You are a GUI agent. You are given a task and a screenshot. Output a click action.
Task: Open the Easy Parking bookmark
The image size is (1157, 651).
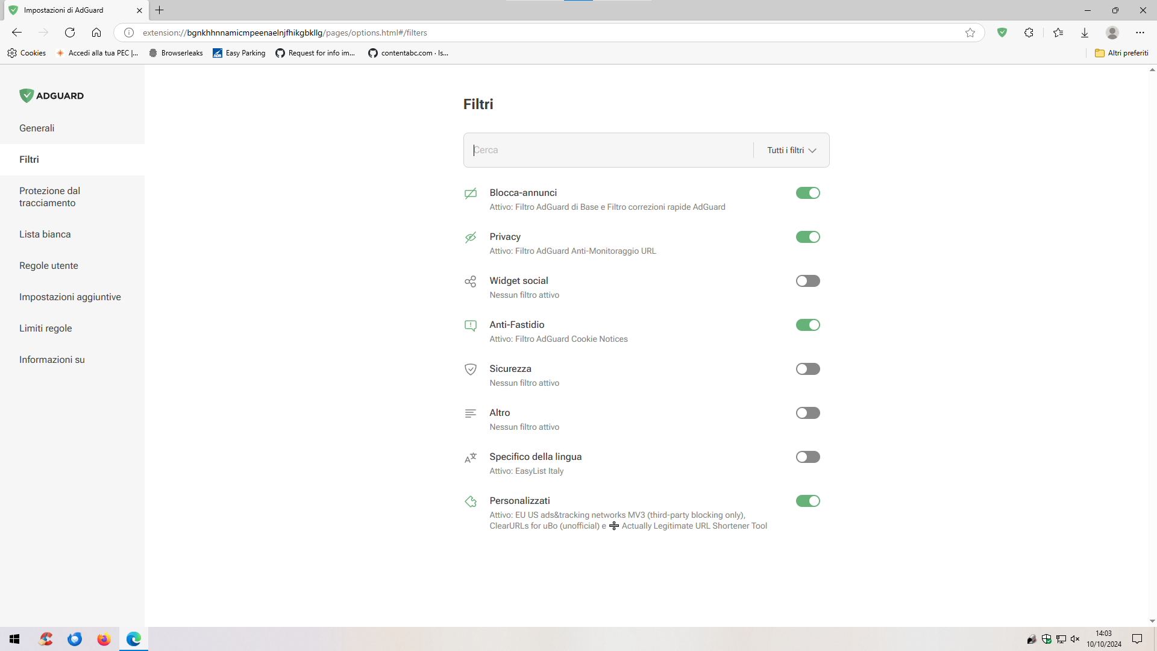click(239, 53)
